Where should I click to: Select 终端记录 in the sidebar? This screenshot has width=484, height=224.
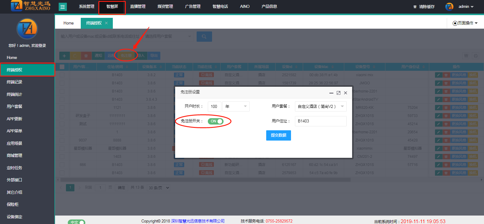pyautogui.click(x=15, y=82)
